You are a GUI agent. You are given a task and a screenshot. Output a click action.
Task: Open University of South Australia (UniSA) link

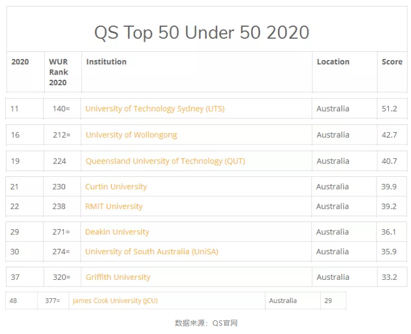[x=152, y=252]
